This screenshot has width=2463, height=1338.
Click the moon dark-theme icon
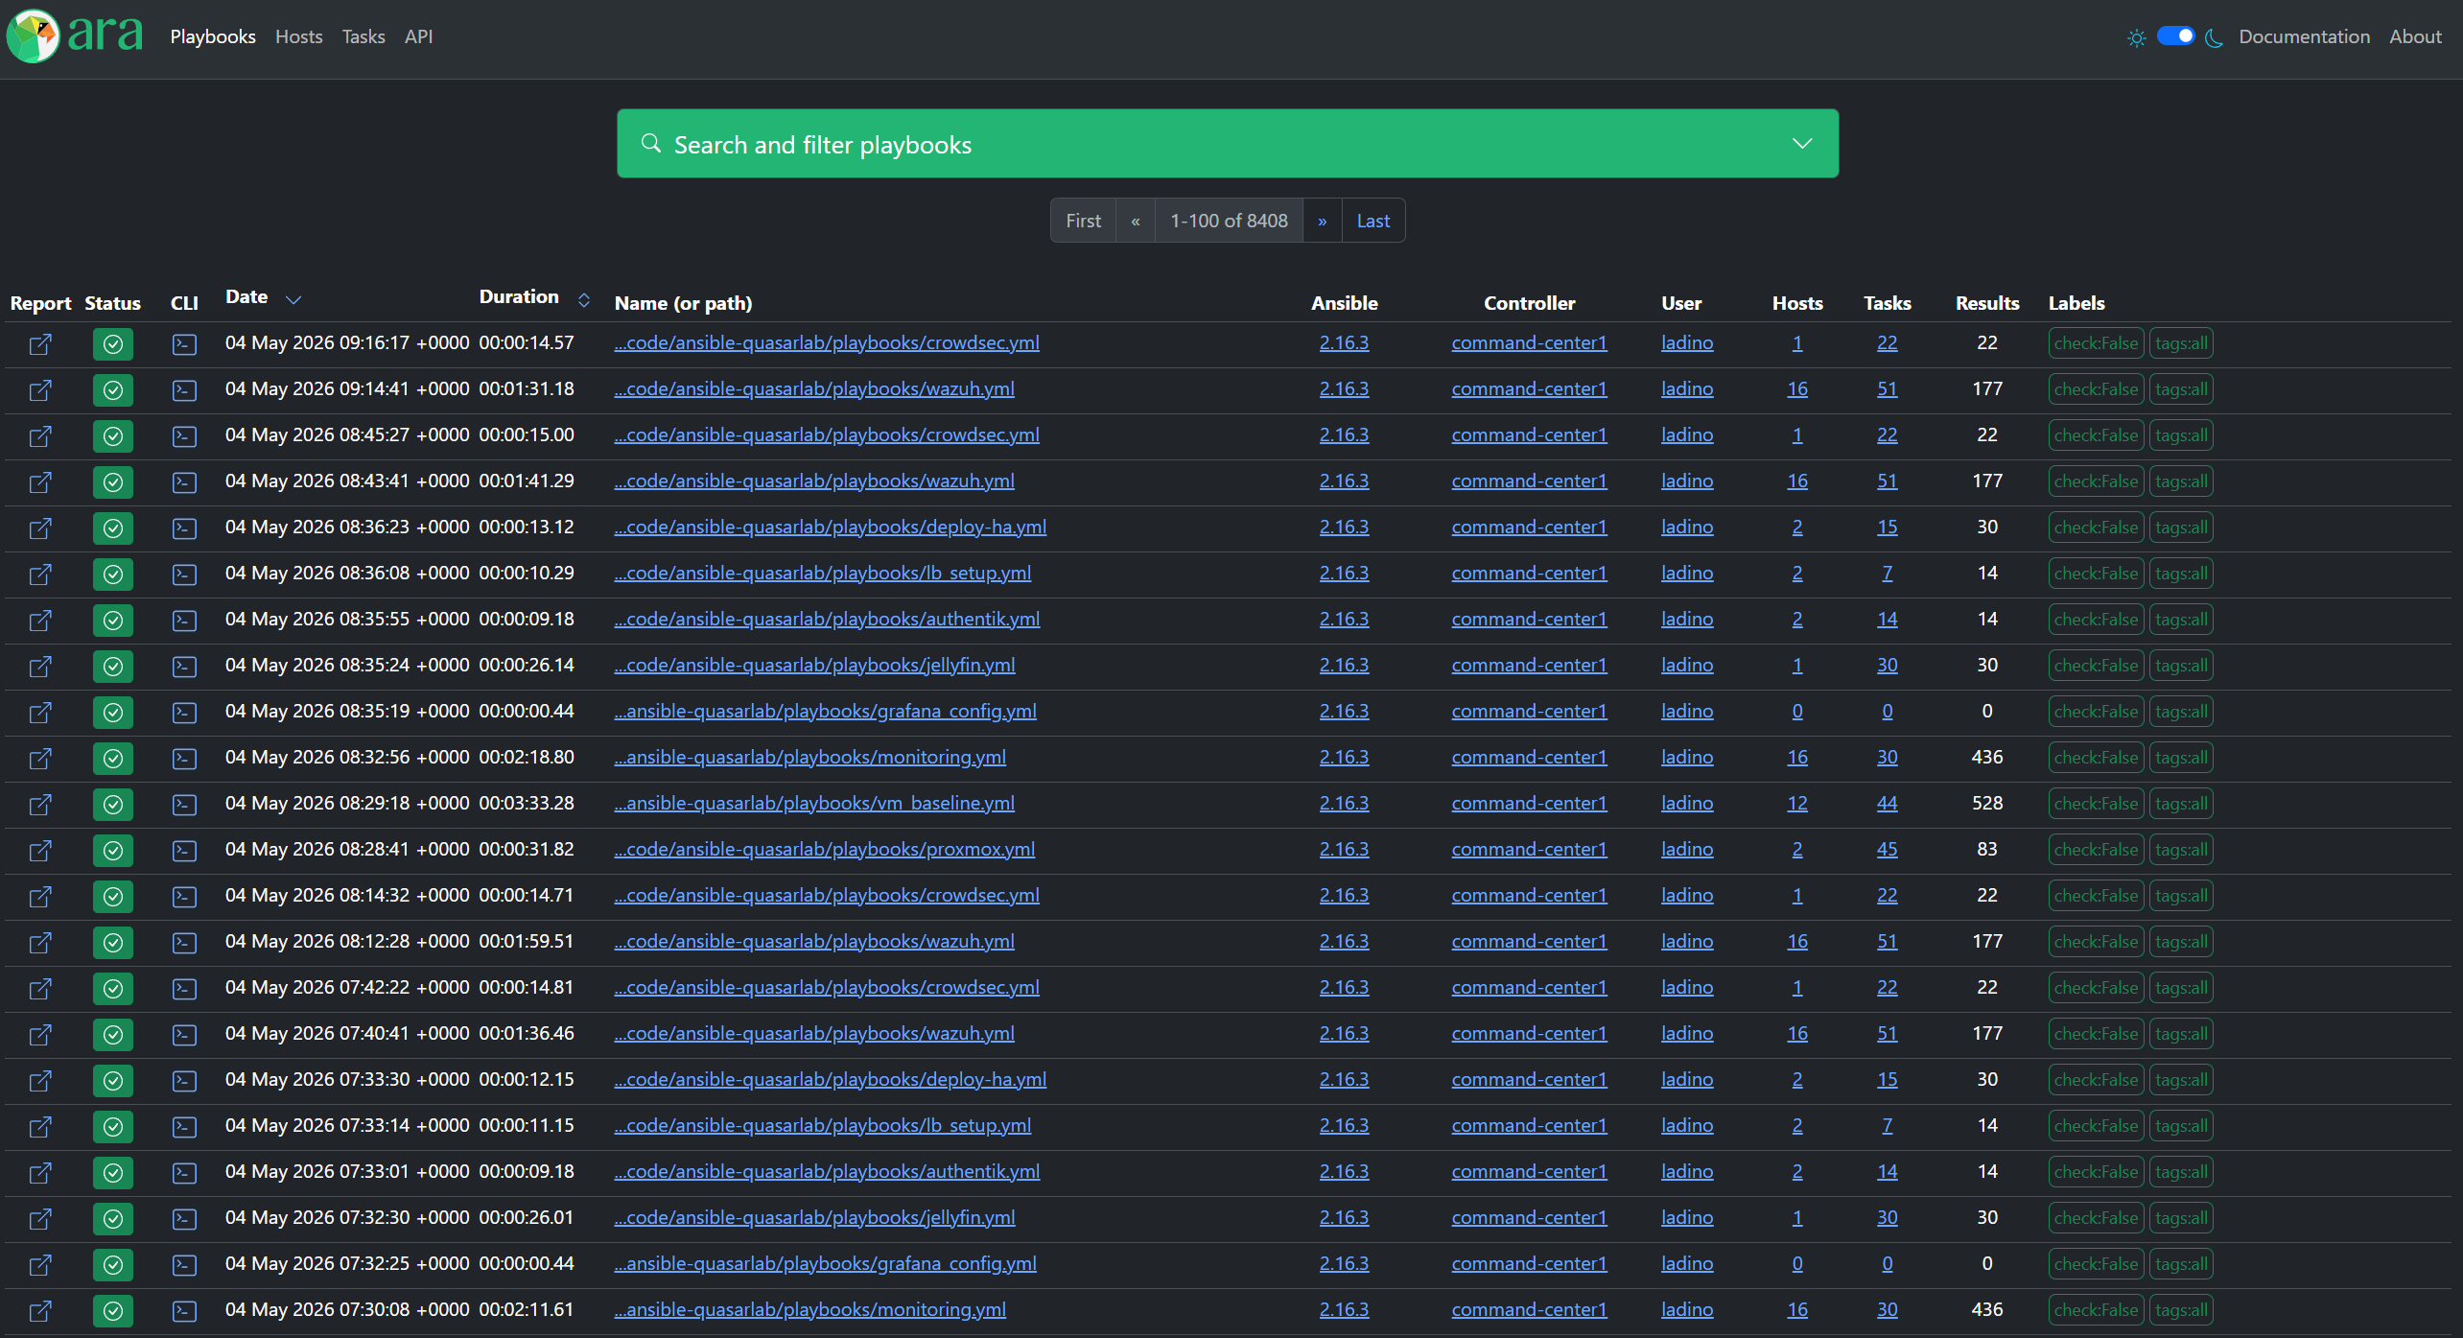[x=2214, y=37]
